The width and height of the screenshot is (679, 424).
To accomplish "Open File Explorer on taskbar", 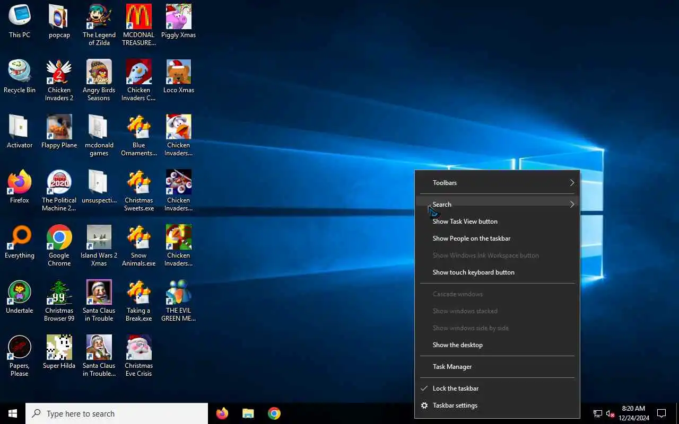I will [248, 413].
